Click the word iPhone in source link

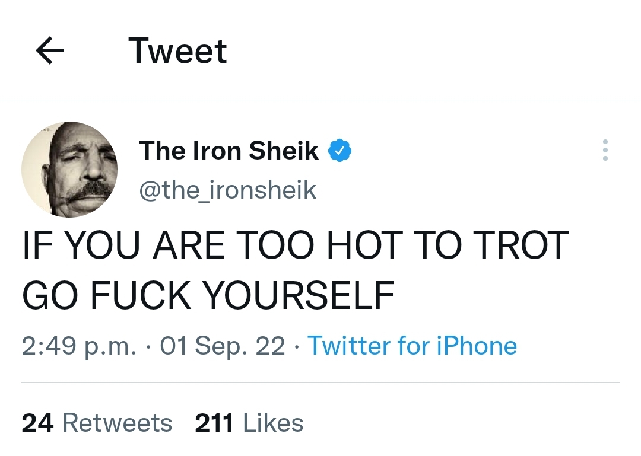[477, 346]
